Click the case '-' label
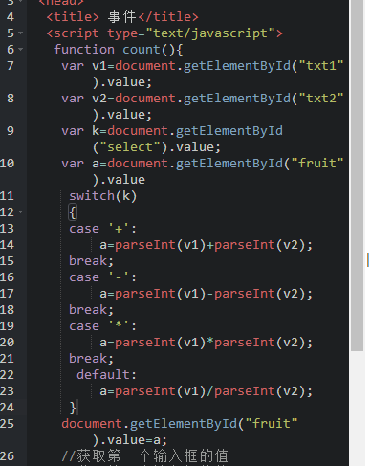Screen dimensions: 371x466 tap(103, 277)
